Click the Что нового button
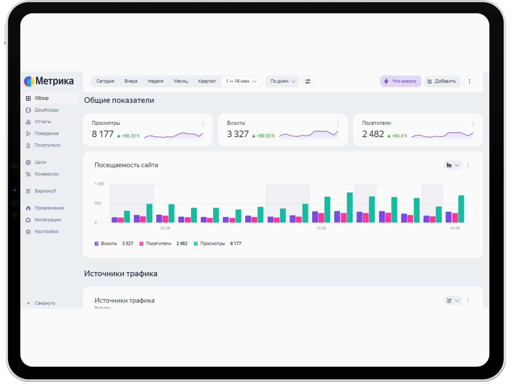Screen dimensions: 514x384 coord(400,81)
